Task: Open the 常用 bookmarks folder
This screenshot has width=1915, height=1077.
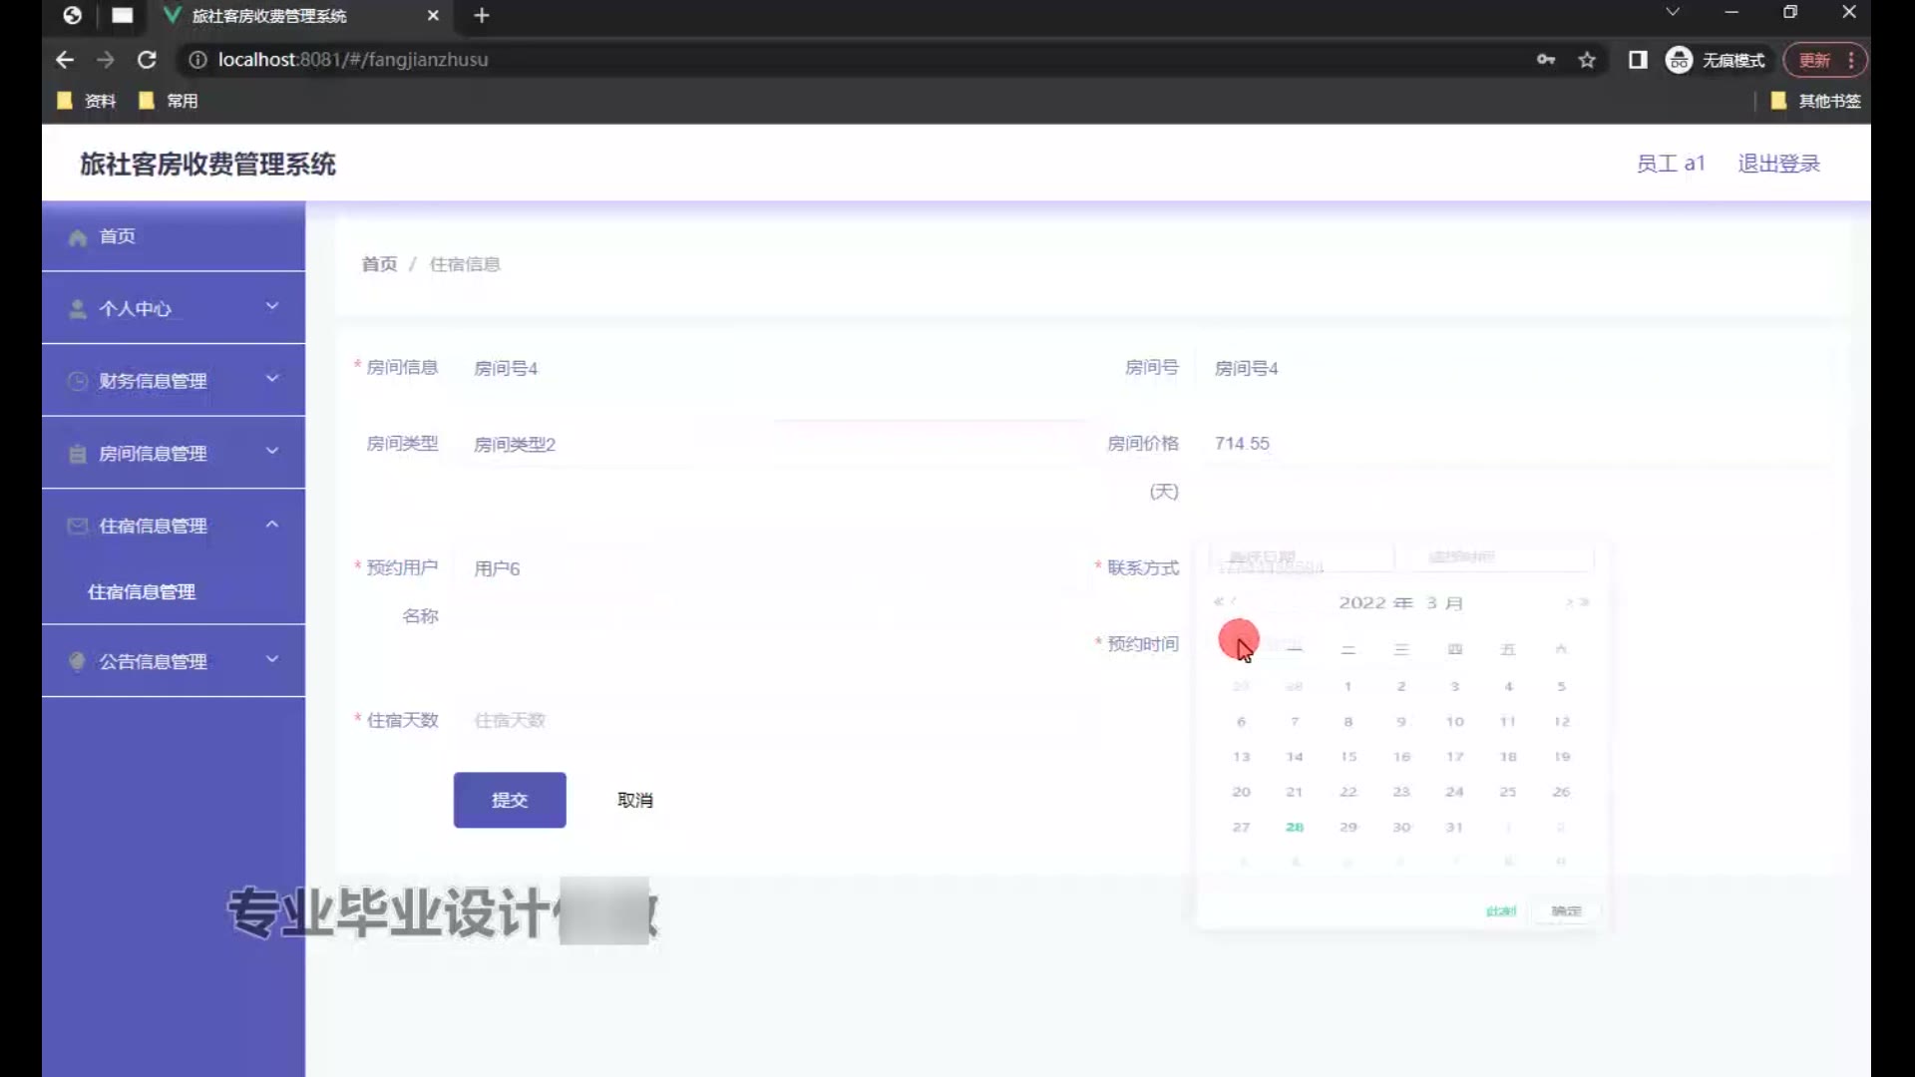Action: (x=169, y=101)
